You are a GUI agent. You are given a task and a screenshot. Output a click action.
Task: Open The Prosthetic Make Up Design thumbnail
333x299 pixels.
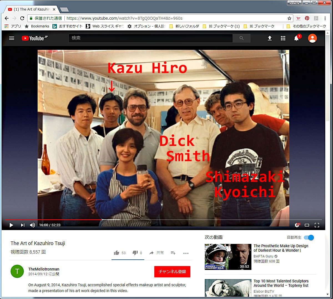pyautogui.click(x=228, y=257)
